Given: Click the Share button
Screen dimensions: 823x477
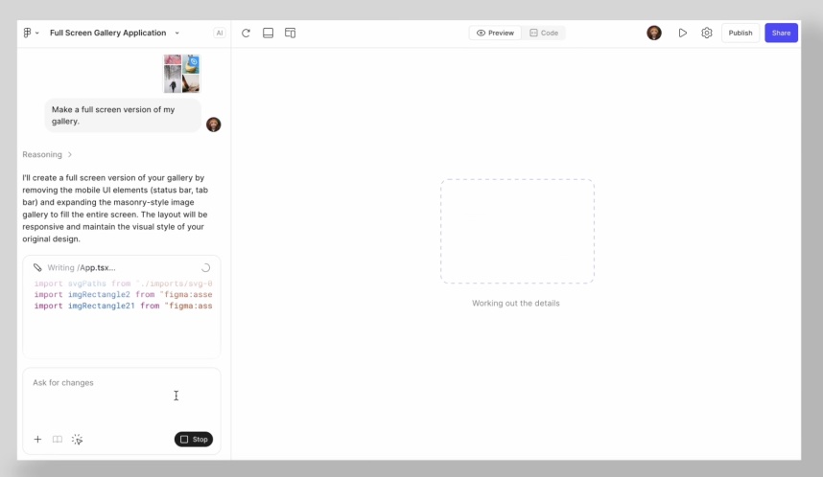Looking at the screenshot, I should 781,33.
